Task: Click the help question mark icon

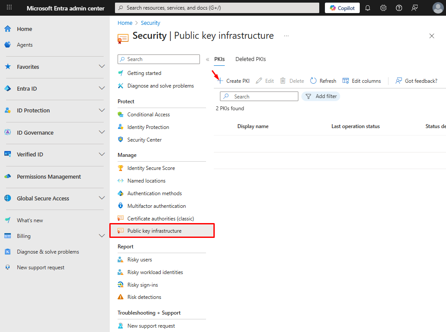Action: pos(399,8)
